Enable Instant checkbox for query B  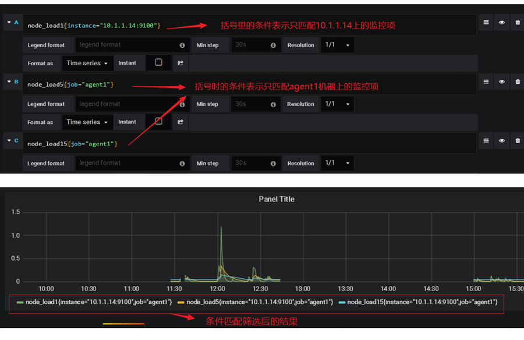[x=158, y=121]
